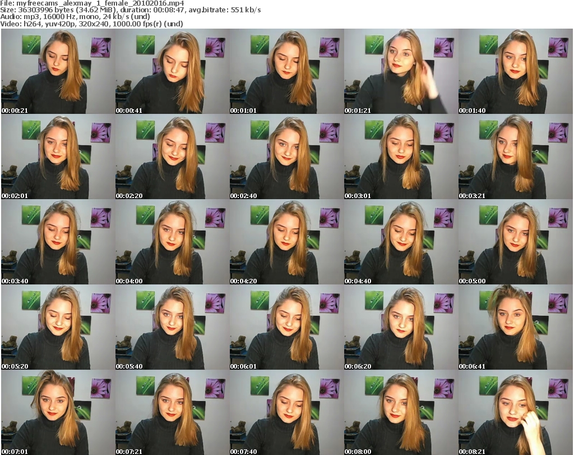Select the thumbnail stamped 00:05:40

pyautogui.click(x=173, y=327)
